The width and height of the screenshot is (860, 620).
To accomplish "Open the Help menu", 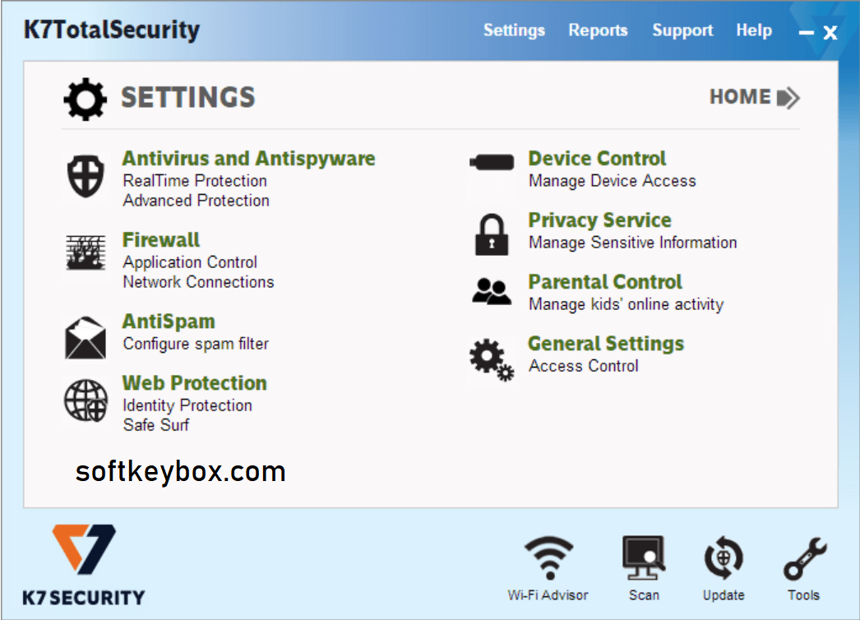I will pos(754,30).
